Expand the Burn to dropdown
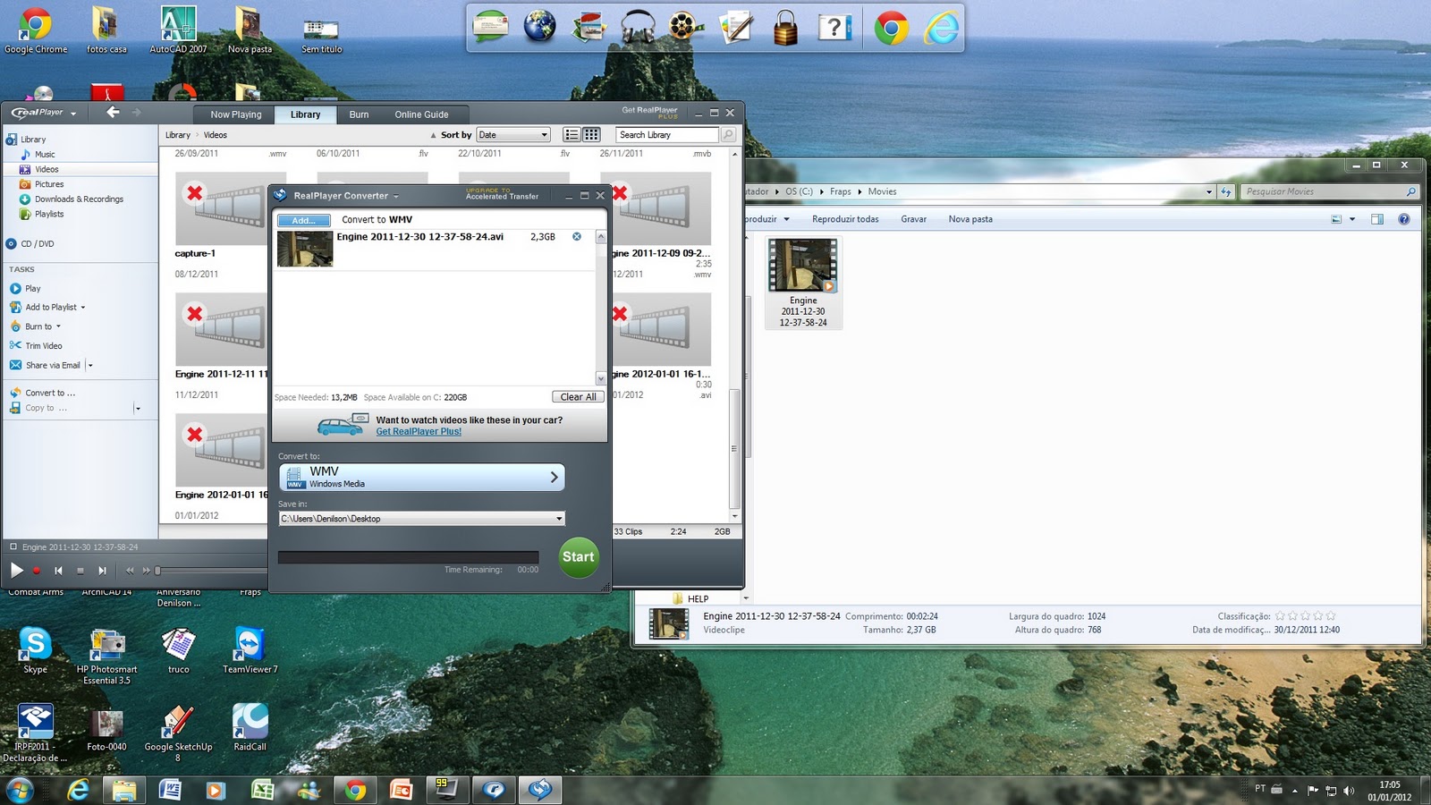Screen dimensions: 1431x805 pos(58,326)
